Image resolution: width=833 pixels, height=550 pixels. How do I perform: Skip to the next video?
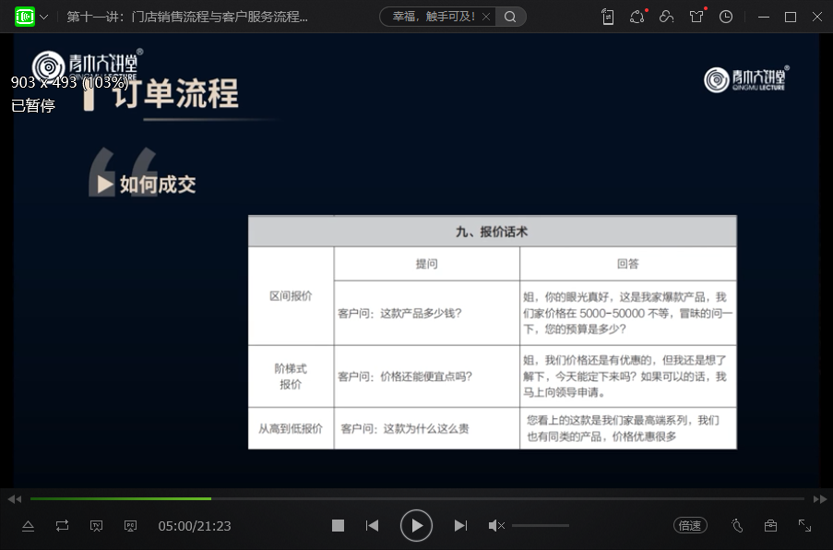click(x=460, y=525)
